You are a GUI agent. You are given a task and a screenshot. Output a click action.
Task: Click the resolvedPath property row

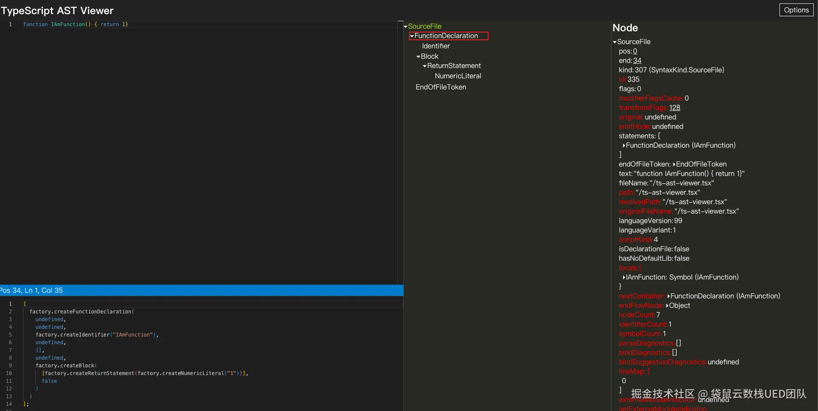pos(673,202)
